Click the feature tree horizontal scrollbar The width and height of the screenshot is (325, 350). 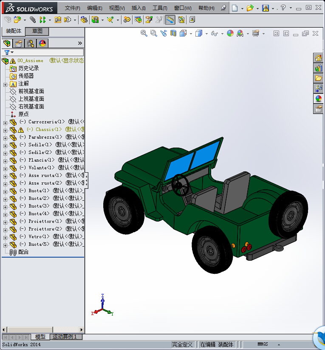[x=30, y=330]
